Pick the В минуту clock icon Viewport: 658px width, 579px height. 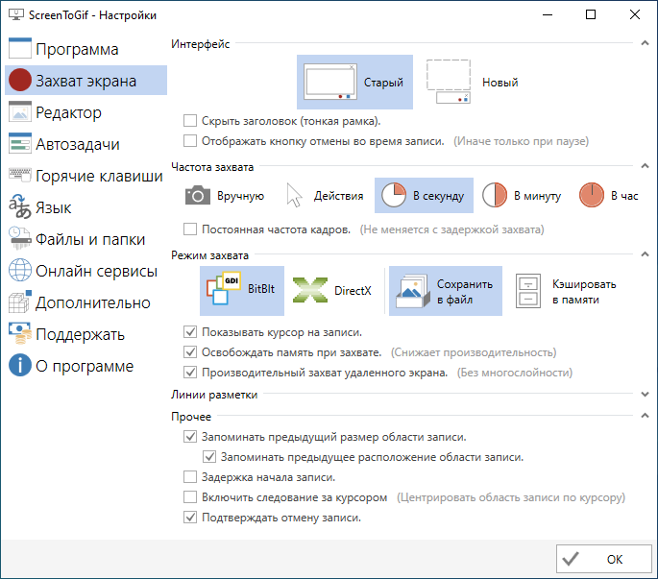[495, 195]
